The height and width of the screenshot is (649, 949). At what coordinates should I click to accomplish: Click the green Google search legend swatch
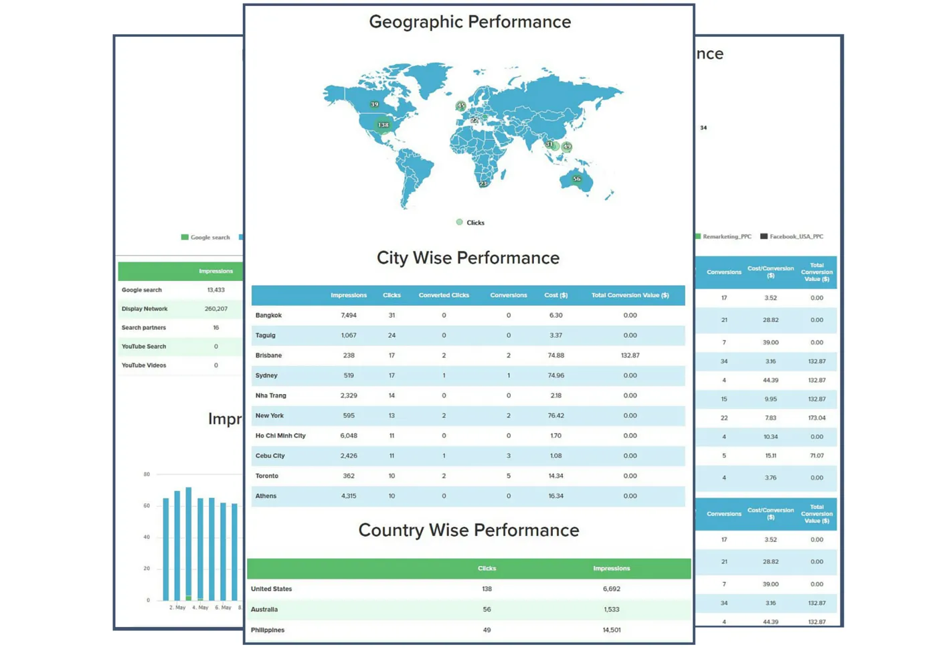(185, 237)
